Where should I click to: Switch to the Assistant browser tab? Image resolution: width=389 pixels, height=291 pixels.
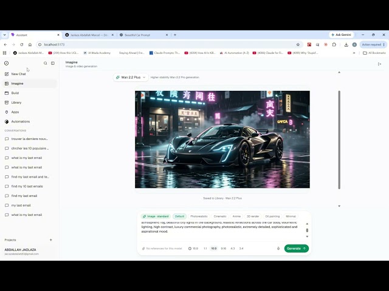pyautogui.click(x=33, y=35)
